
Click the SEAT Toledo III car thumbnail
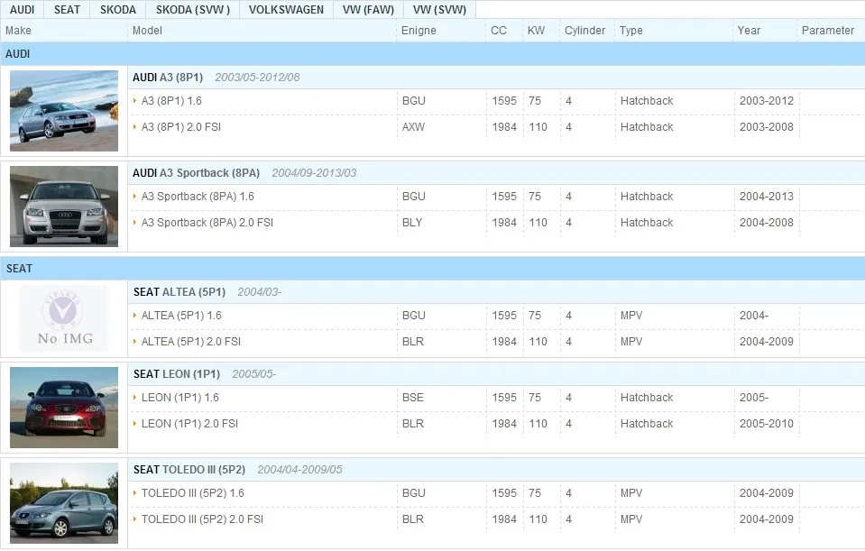(x=64, y=503)
